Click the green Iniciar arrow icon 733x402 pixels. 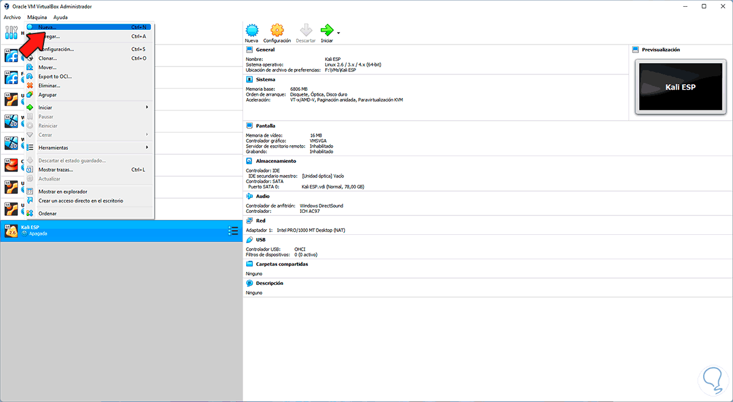pyautogui.click(x=327, y=31)
